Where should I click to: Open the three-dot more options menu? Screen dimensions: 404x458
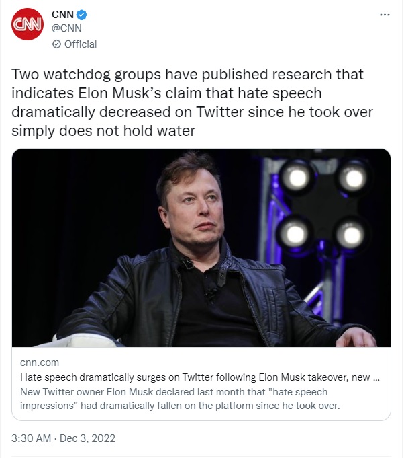385,15
